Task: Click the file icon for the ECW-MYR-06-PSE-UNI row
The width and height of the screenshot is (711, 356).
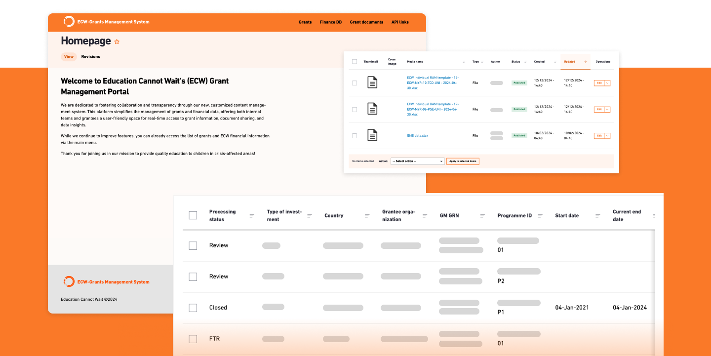Action: pyautogui.click(x=372, y=109)
